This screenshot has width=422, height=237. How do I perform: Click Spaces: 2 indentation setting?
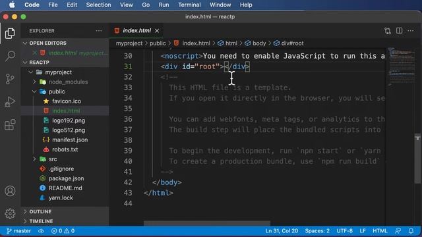tap(317, 231)
